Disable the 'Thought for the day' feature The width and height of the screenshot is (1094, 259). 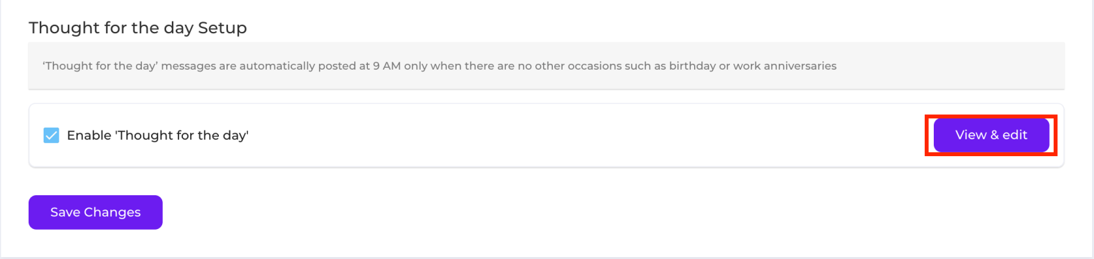[x=51, y=135]
